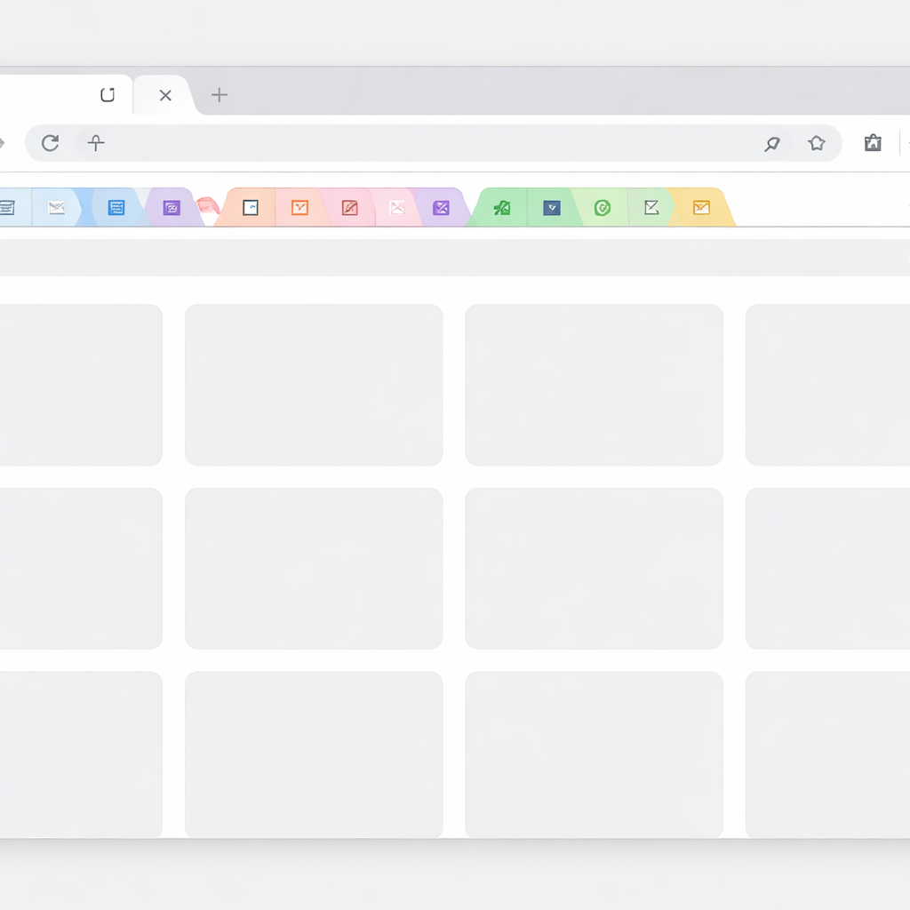The height and width of the screenshot is (910, 910).
Task: Open the green circular icon tab
Action: click(602, 208)
